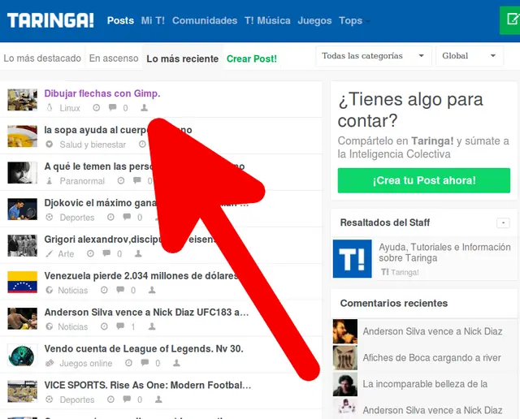Image resolution: width=520 pixels, height=419 pixels.
Task: Open the Comunidades menu item
Action: pyautogui.click(x=205, y=20)
